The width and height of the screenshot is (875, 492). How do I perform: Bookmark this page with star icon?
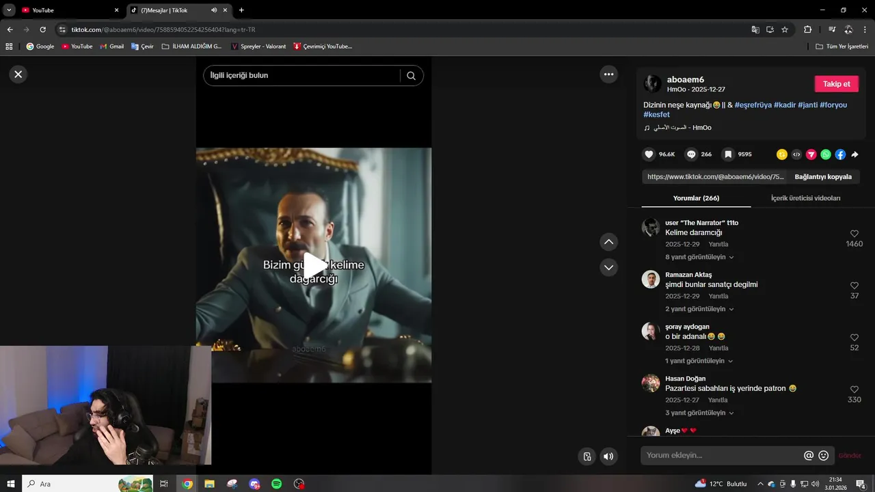[x=785, y=30]
